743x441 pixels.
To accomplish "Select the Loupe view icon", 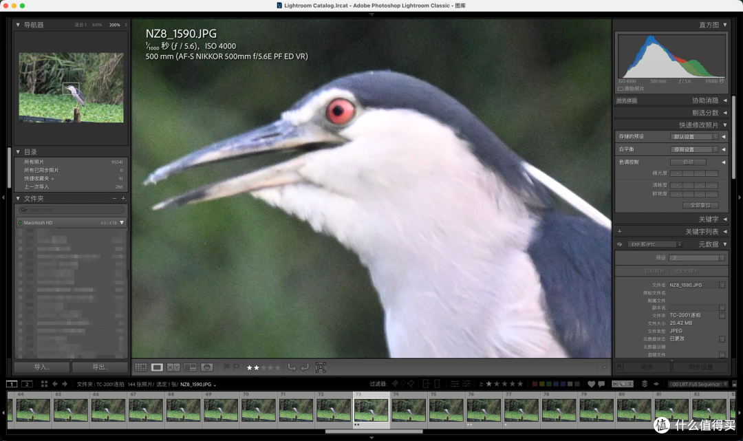I will pyautogui.click(x=157, y=367).
